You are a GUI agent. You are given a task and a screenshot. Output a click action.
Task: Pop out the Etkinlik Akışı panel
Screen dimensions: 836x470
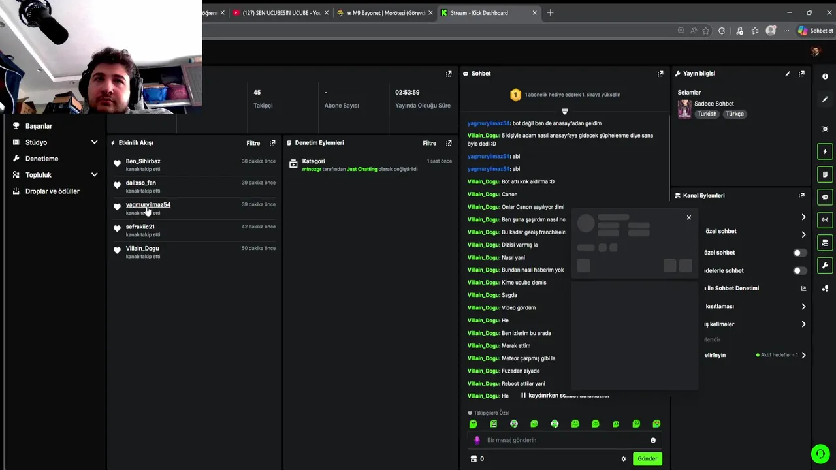272,143
